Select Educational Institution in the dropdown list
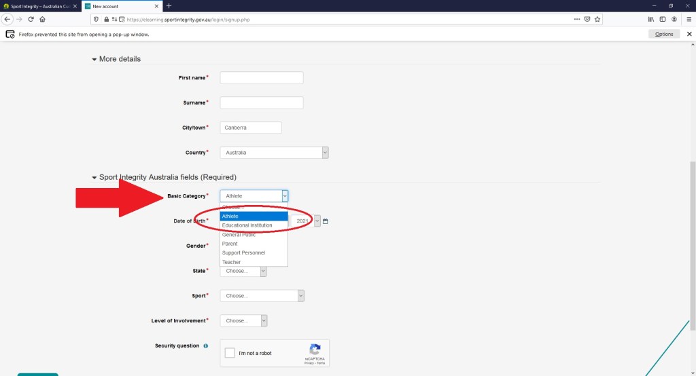This screenshot has height=376, width=696. pyautogui.click(x=247, y=225)
